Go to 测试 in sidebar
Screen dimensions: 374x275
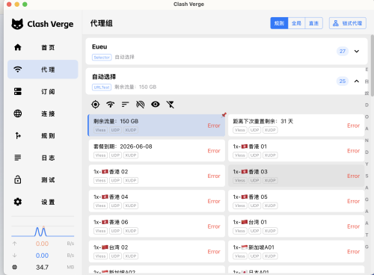point(43,179)
